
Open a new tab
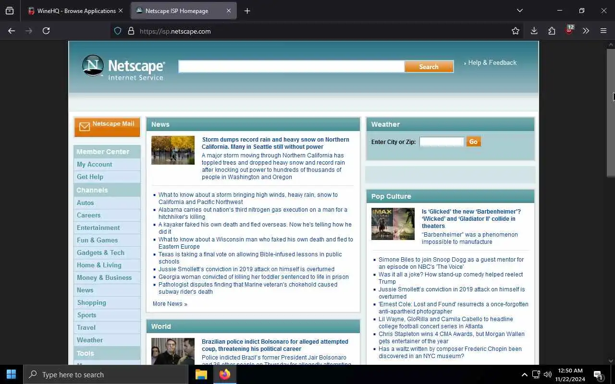tap(247, 11)
